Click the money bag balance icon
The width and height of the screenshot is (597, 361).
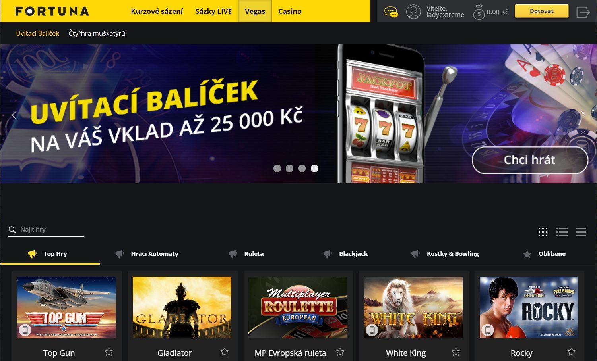(x=479, y=12)
